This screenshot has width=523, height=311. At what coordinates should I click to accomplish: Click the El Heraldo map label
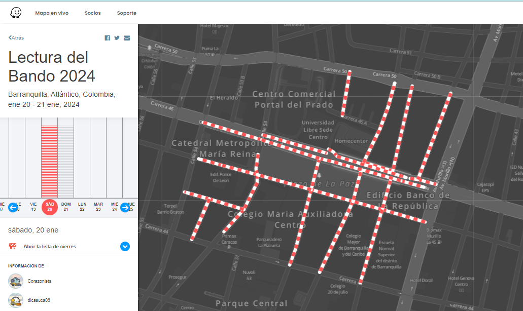224,98
